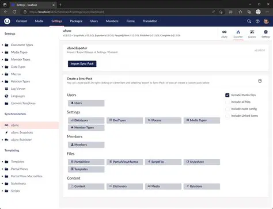Select the Templates pack button under Files
This screenshot has height=209, width=273.
(x=86, y=169)
